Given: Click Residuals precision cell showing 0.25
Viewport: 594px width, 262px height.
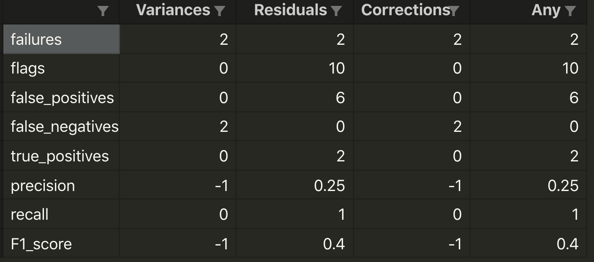Looking at the screenshot, I should 294,186.
